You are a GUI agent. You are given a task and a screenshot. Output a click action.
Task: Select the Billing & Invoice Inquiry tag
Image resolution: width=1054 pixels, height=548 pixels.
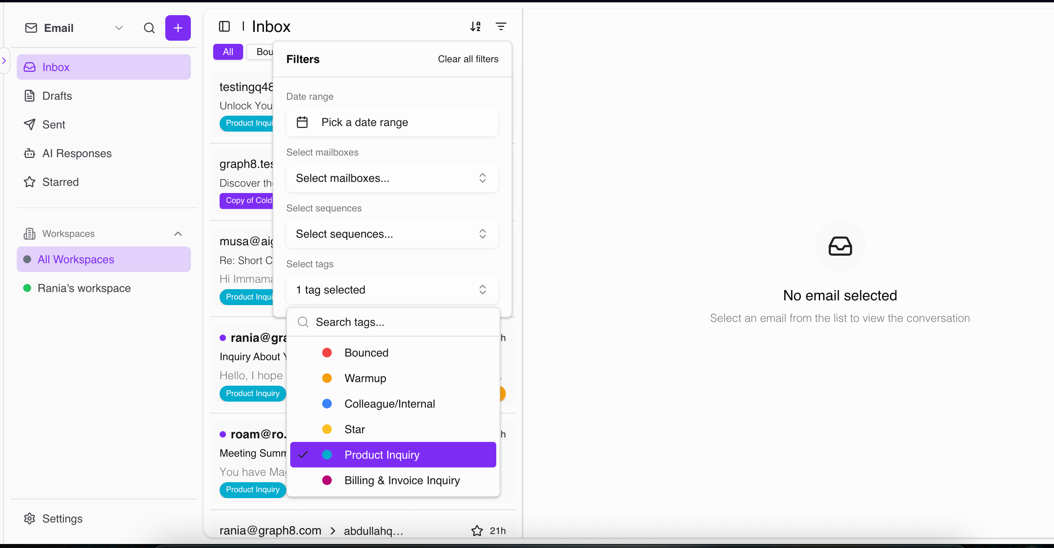point(393,480)
